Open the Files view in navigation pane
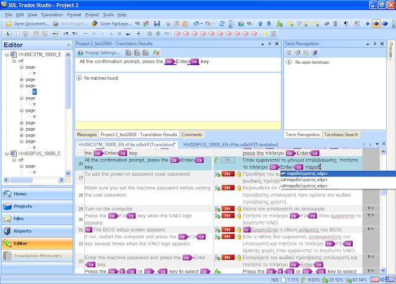396x284 pixels. click(37, 218)
